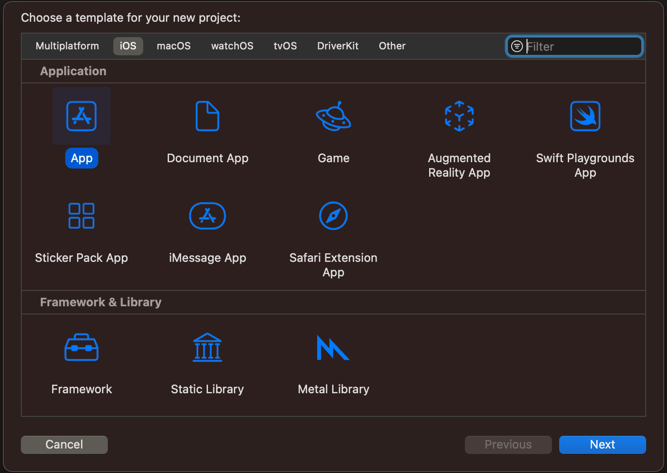
Task: Click the Framework label text
Action: pyautogui.click(x=82, y=389)
